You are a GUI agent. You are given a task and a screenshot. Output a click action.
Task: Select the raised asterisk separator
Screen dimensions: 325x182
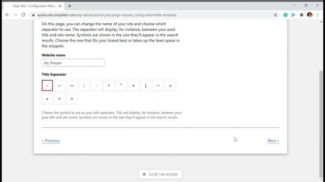[x=121, y=85]
